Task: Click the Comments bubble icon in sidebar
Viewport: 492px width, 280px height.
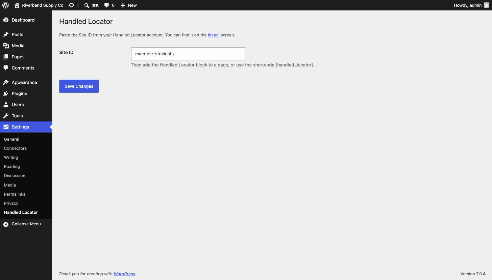Action: click(x=6, y=68)
